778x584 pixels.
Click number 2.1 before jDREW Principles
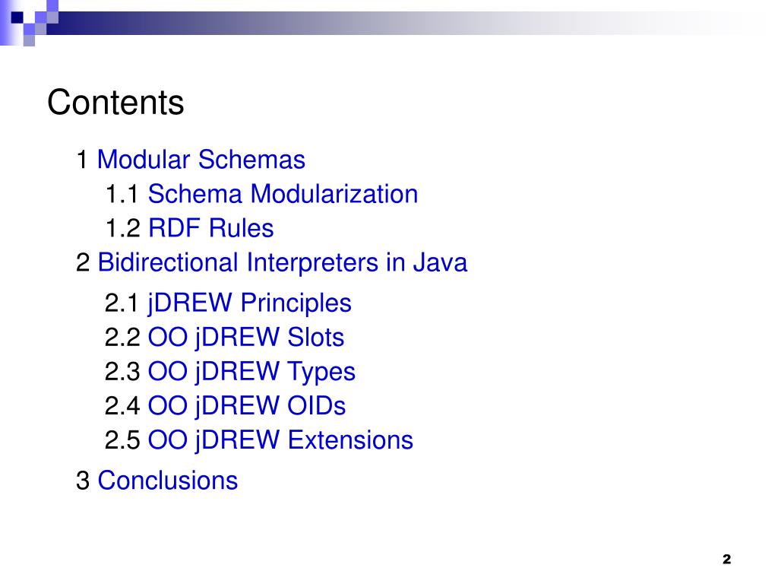click(122, 303)
